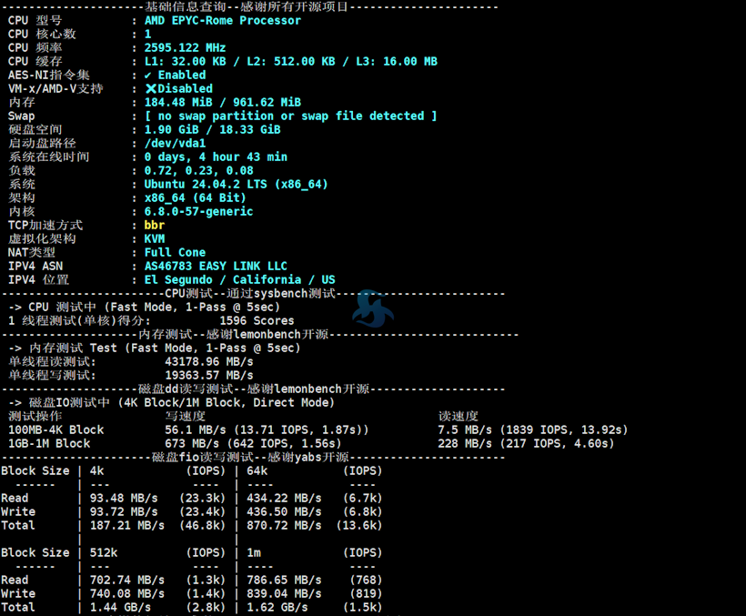Image resolution: width=746 pixels, height=616 pixels.
Task: Click the X mark beside VM-x/AMD-V Disabled
Action: click(x=150, y=89)
